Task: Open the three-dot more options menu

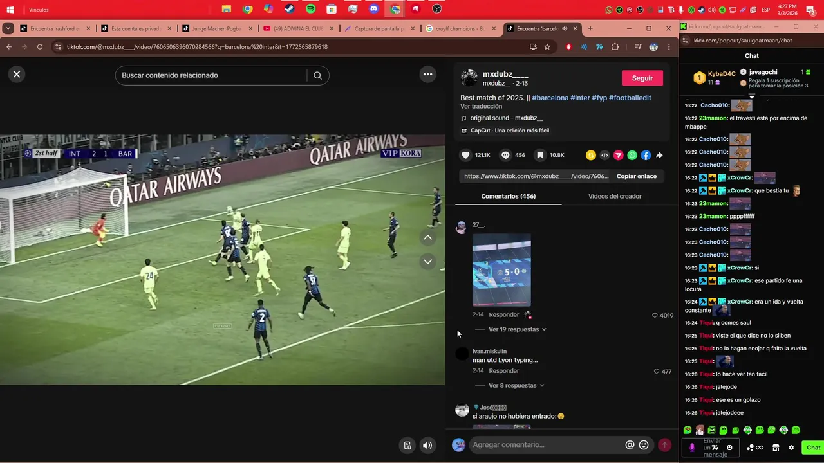Action: [x=427, y=74]
